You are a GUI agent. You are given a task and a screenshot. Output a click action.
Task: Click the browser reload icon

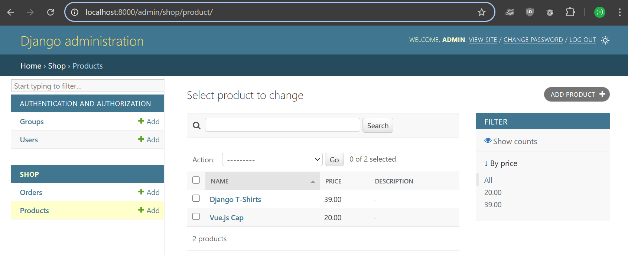point(51,12)
